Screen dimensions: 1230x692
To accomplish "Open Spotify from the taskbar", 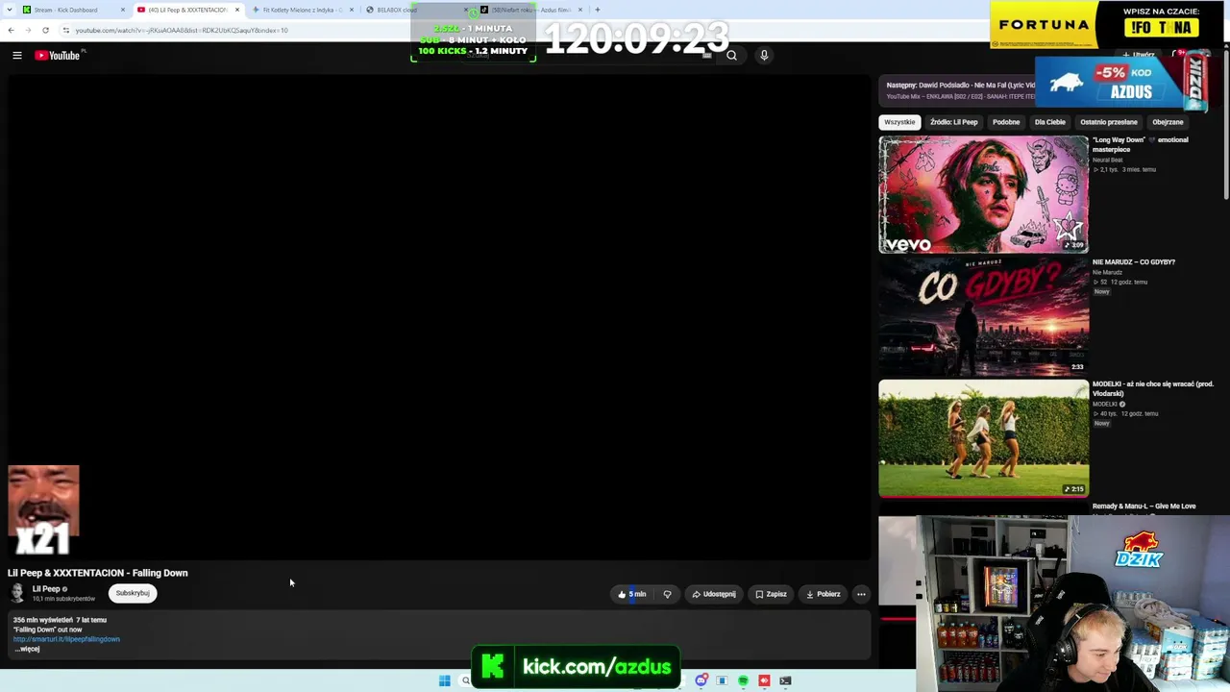I will tap(743, 681).
